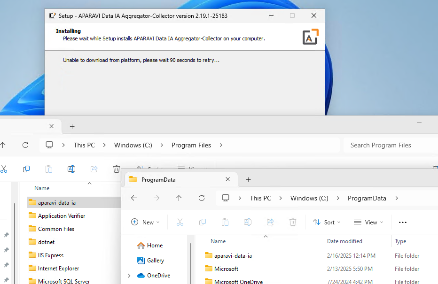Image resolution: width=438 pixels, height=284 pixels.
Task: Expand chevron after ProgramData in address bar
Action: click(x=397, y=198)
